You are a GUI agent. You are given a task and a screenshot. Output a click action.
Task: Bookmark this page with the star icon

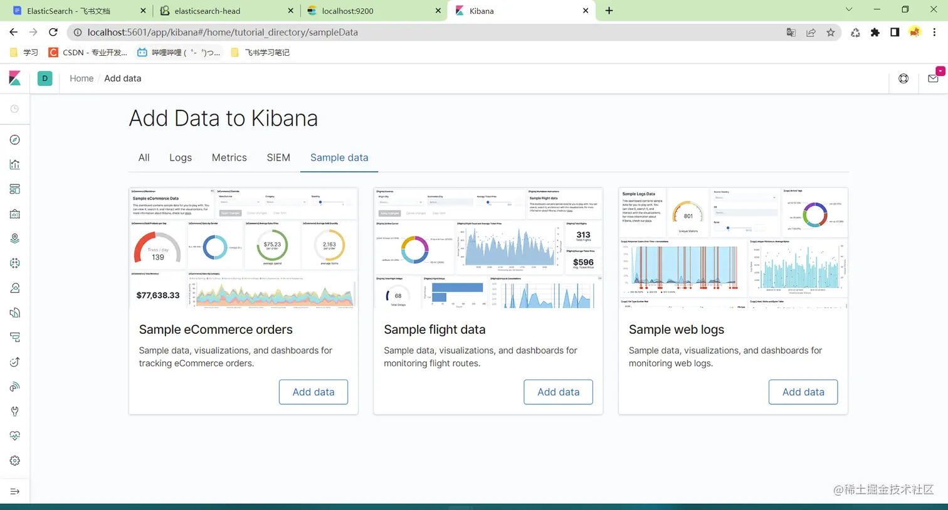click(831, 33)
